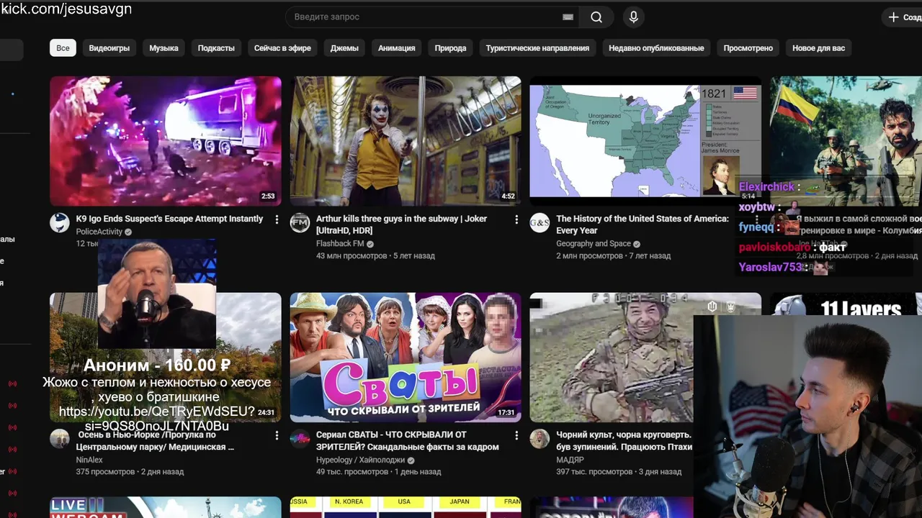Open МАДЯР channel avatar
This screenshot has width=922, height=518.
(x=540, y=439)
